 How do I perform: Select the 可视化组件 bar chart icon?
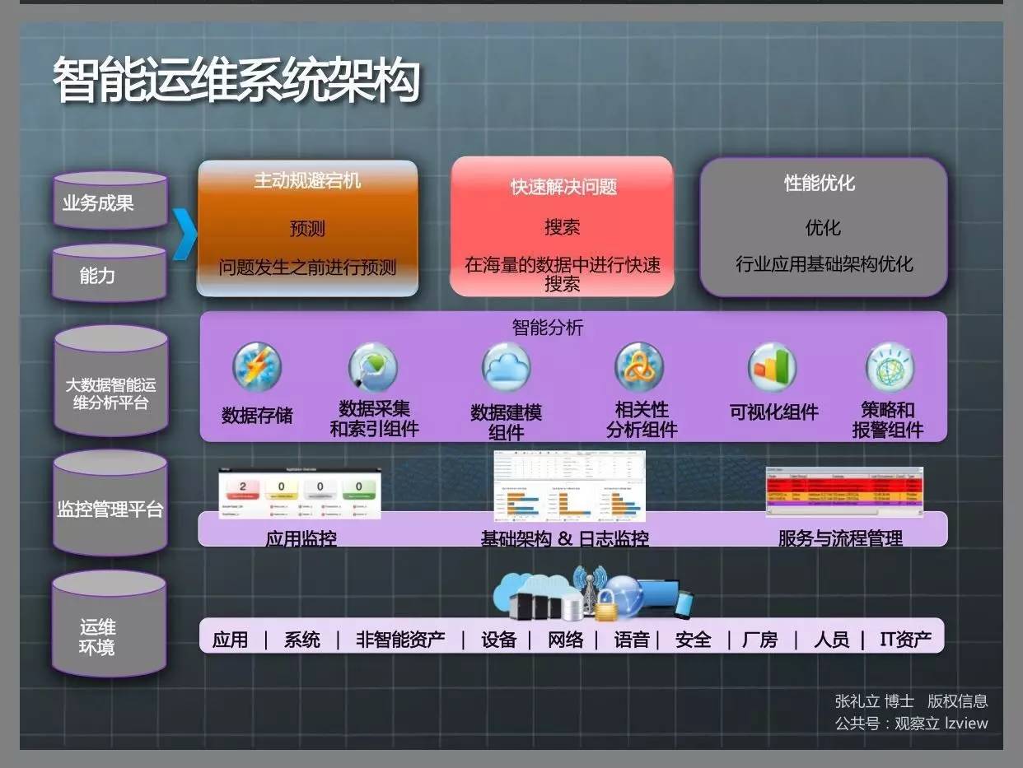point(772,367)
